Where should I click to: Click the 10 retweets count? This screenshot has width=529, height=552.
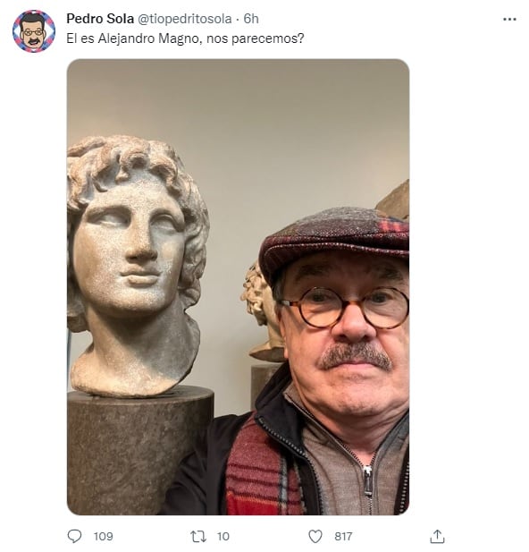[x=223, y=537]
